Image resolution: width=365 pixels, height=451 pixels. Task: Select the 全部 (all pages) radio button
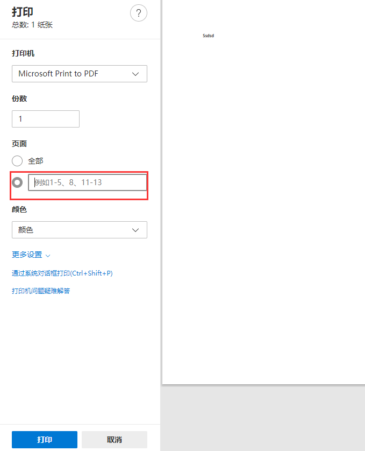[17, 161]
